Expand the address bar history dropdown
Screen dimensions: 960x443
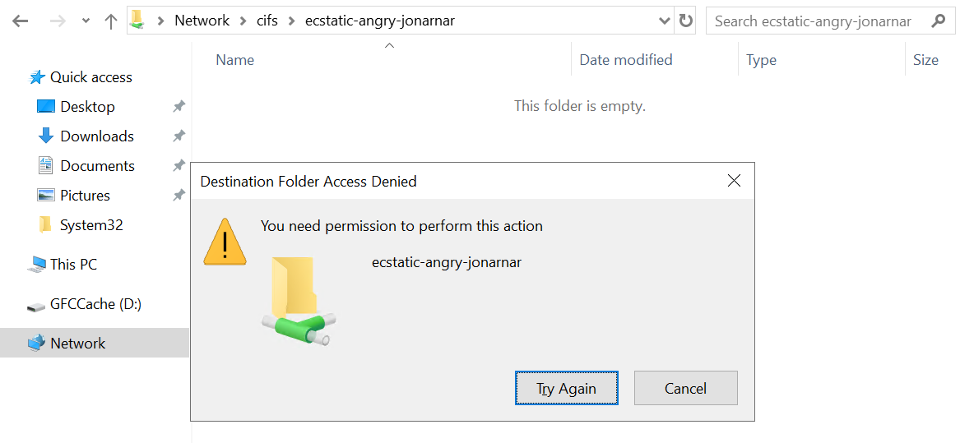(665, 21)
